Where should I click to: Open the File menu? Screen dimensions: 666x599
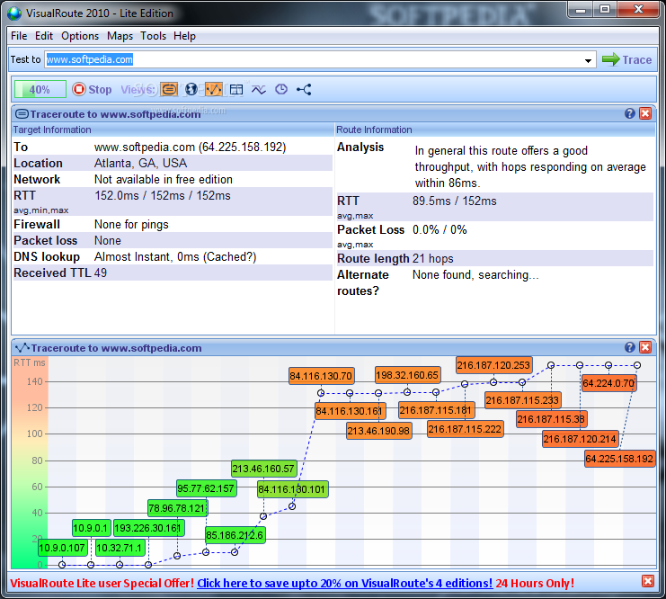pos(19,36)
